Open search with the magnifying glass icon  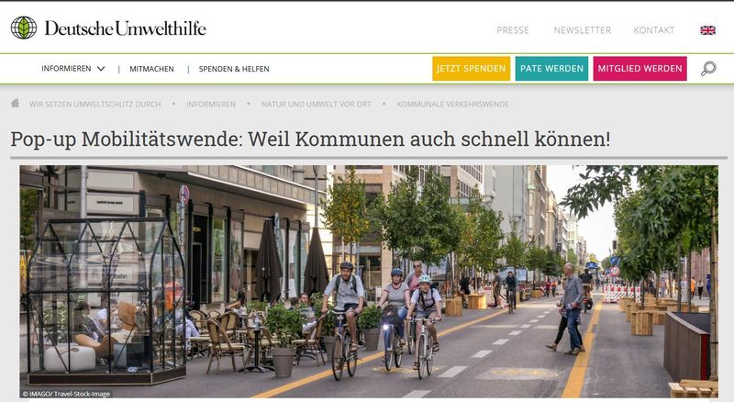pyautogui.click(x=708, y=69)
